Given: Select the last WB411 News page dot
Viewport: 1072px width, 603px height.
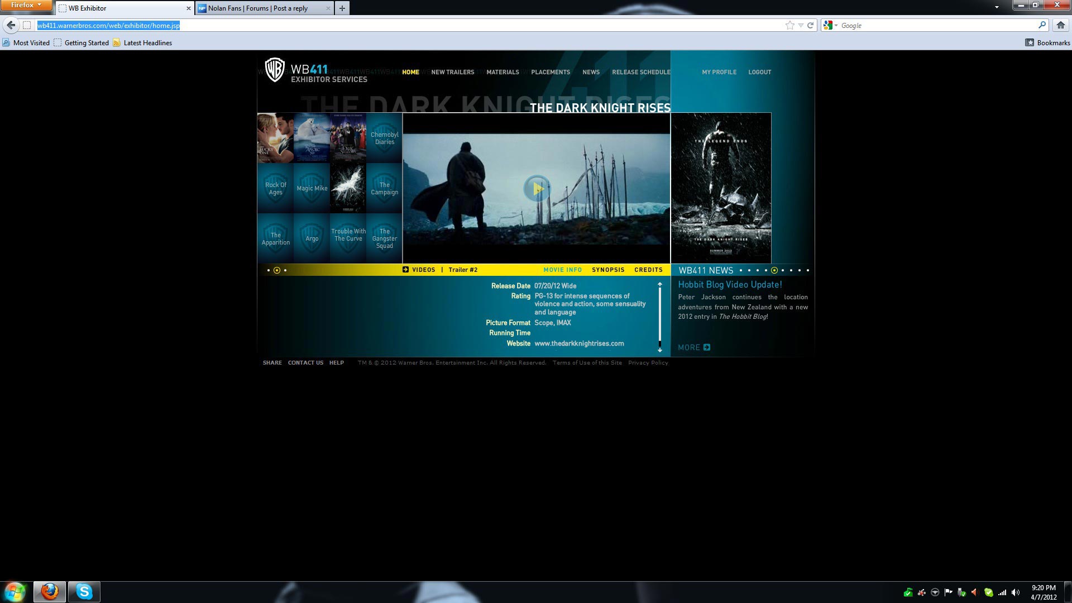Looking at the screenshot, I should coord(807,270).
